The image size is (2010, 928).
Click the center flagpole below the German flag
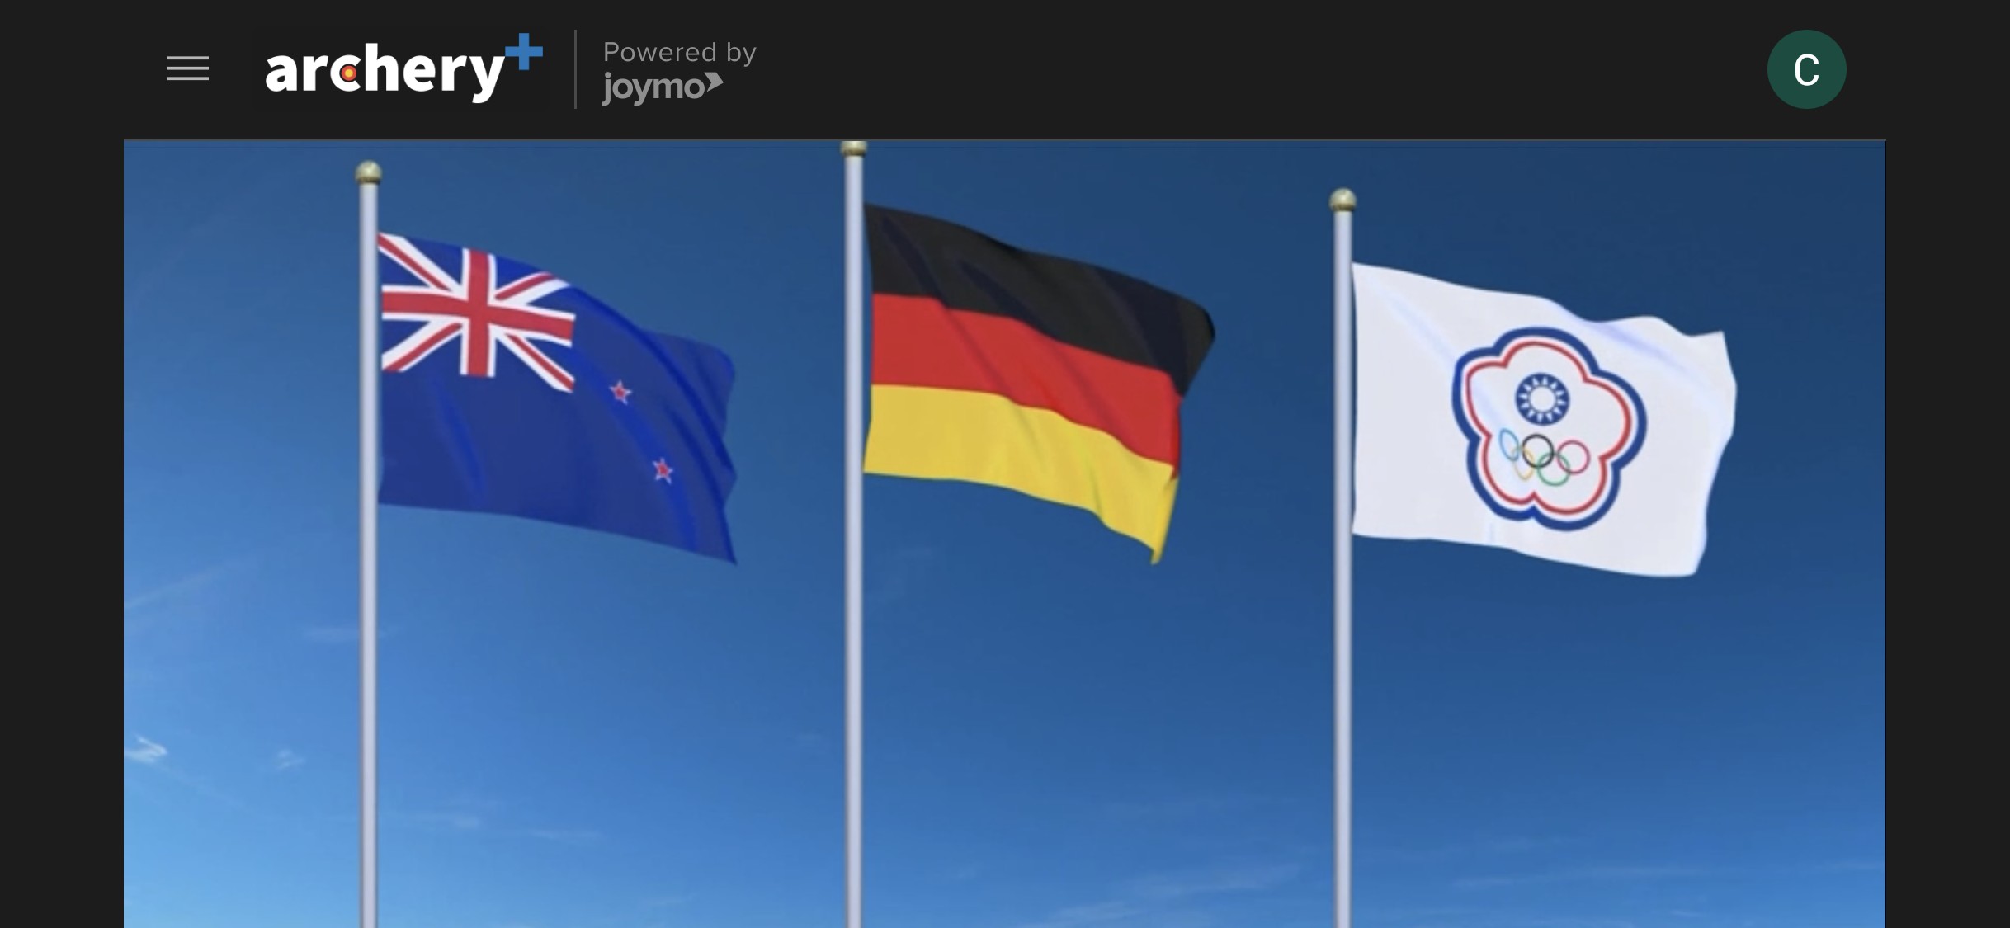pyautogui.click(x=854, y=701)
